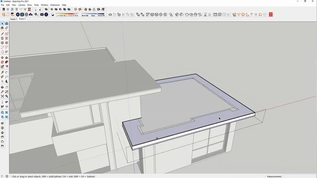Select the Orbit tool
Screen dimensions: 317x178
(2, 88)
